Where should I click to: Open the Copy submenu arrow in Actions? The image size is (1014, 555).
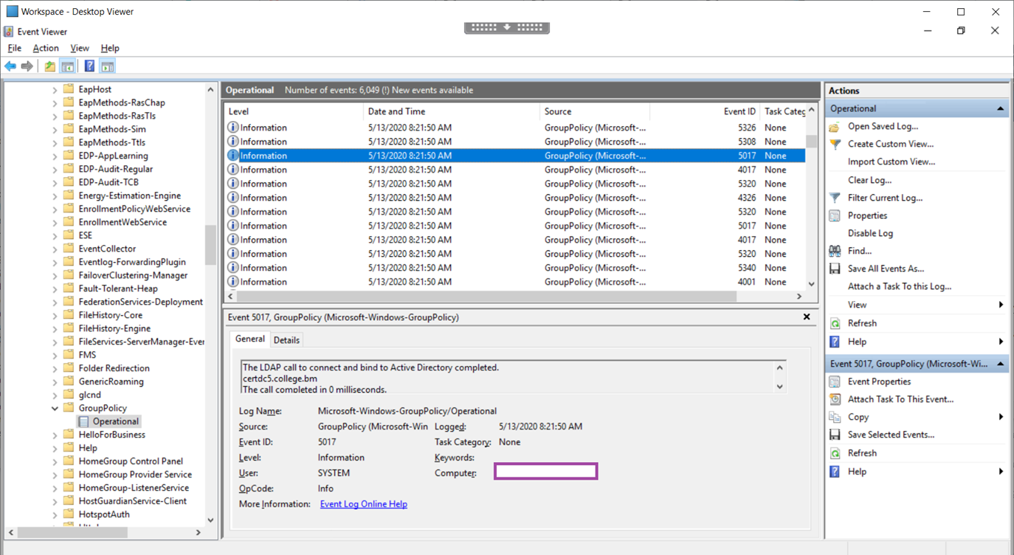[x=1001, y=417]
